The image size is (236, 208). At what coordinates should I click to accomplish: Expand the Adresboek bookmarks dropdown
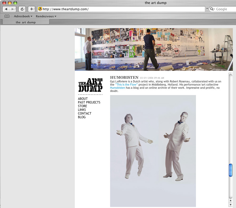[x=23, y=16]
